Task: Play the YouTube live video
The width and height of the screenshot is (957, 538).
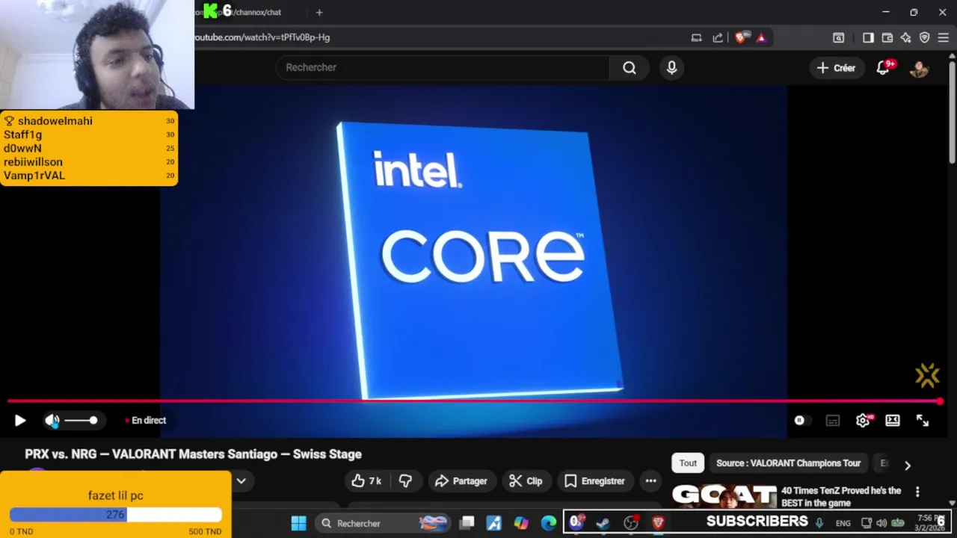Action: [x=20, y=421]
